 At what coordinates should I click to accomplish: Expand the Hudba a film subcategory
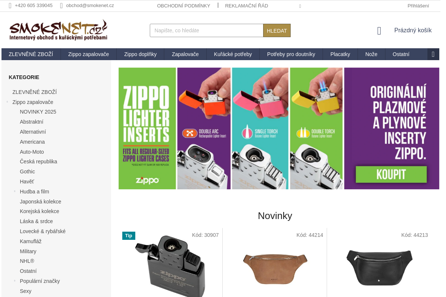(14, 191)
